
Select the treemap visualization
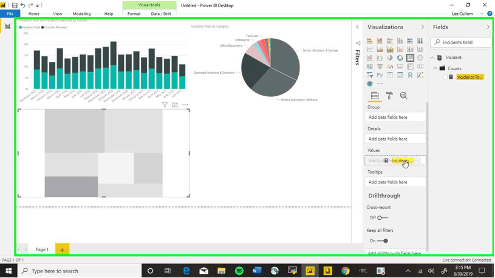pyautogui.click(x=410, y=58)
